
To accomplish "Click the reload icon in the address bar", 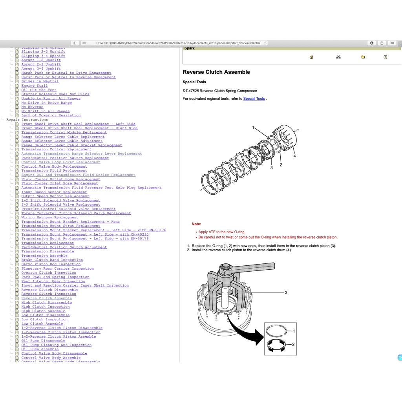I will coord(265,43).
